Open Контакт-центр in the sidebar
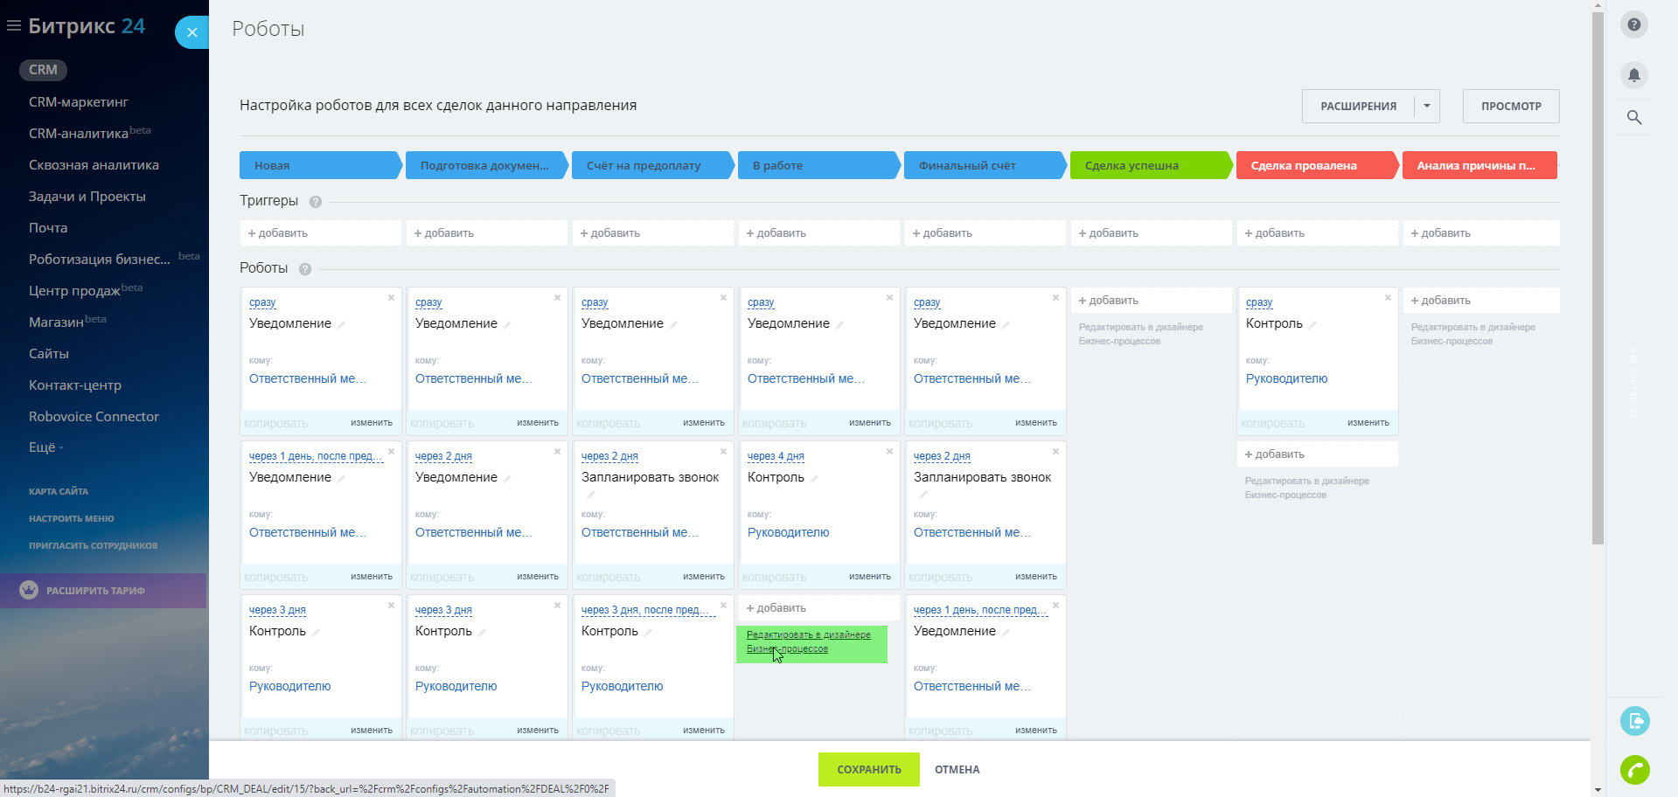This screenshot has height=797, width=1678. (x=75, y=385)
